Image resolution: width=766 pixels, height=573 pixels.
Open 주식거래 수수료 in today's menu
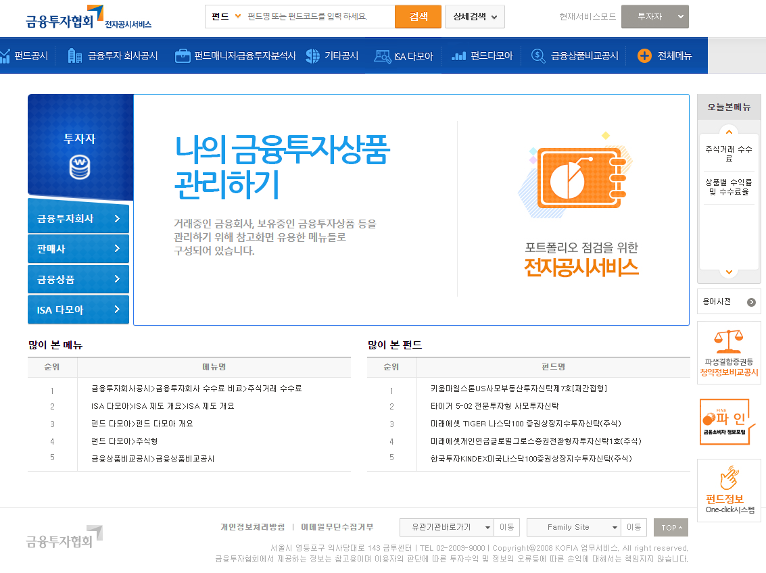pyautogui.click(x=728, y=153)
